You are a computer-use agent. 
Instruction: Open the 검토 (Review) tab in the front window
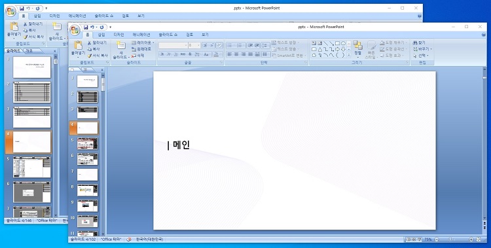point(189,35)
